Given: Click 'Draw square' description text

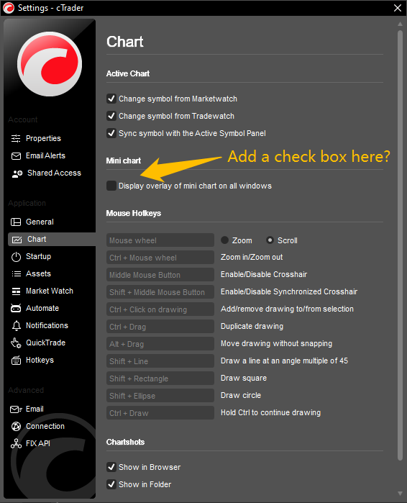Looking at the screenshot, I should pyautogui.click(x=244, y=379).
